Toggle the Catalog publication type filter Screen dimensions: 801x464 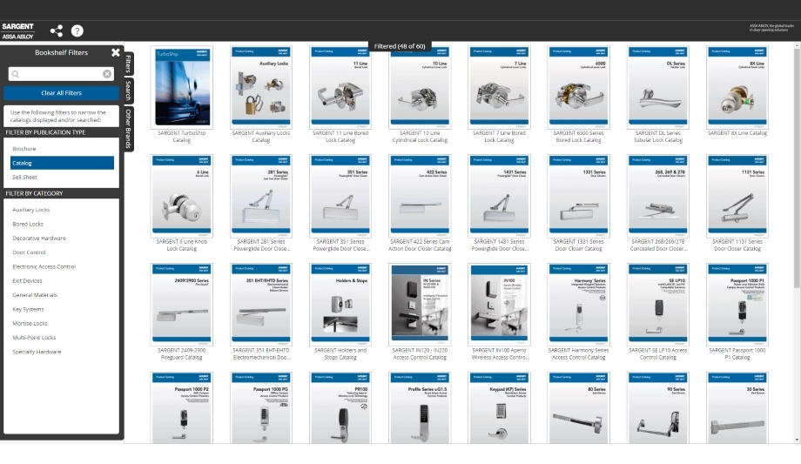point(62,163)
